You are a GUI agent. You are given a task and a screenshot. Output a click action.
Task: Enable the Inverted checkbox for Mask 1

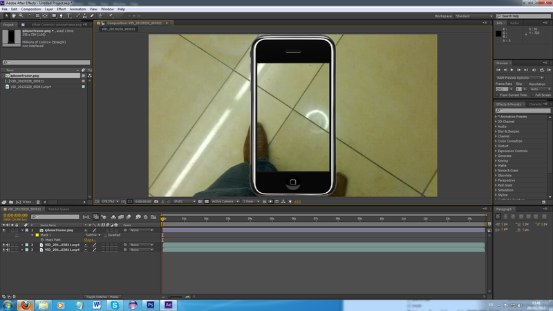tap(105, 235)
